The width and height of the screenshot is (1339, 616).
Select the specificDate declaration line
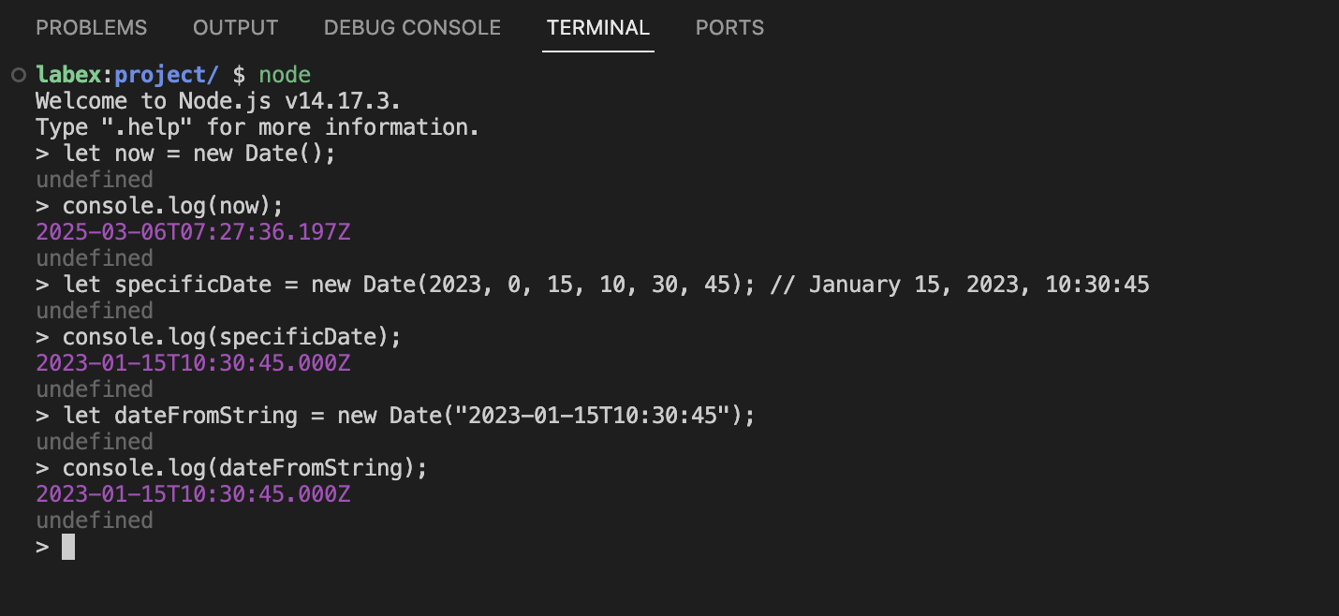tap(393, 284)
